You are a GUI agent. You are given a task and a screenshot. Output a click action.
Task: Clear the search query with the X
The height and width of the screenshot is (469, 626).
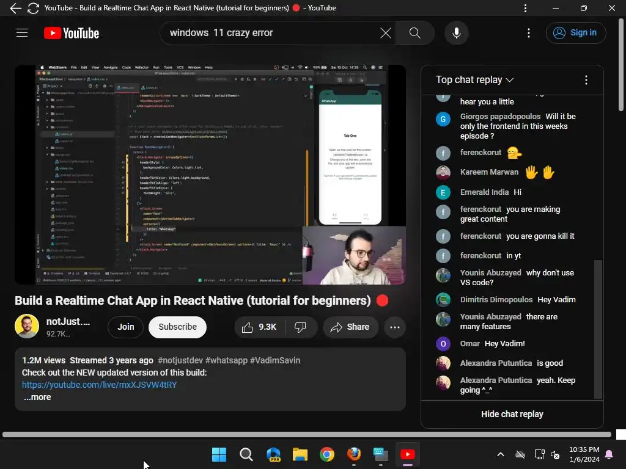pyautogui.click(x=386, y=33)
